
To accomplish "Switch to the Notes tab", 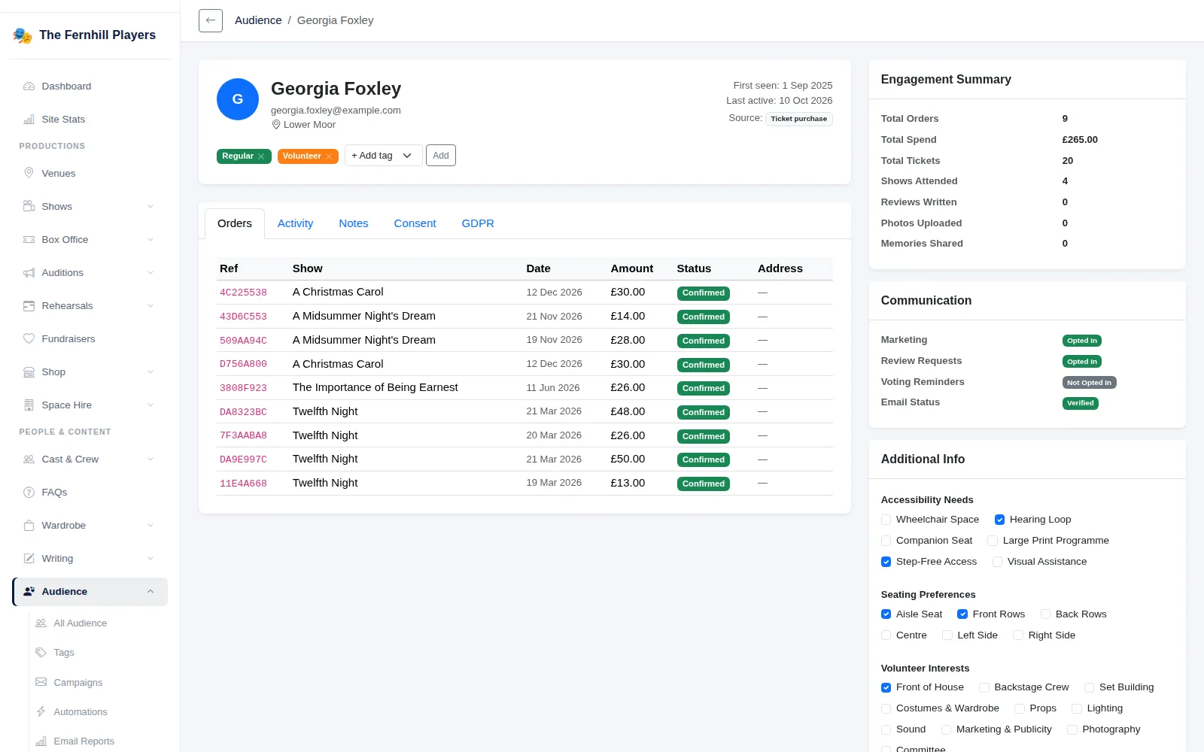I will (354, 223).
